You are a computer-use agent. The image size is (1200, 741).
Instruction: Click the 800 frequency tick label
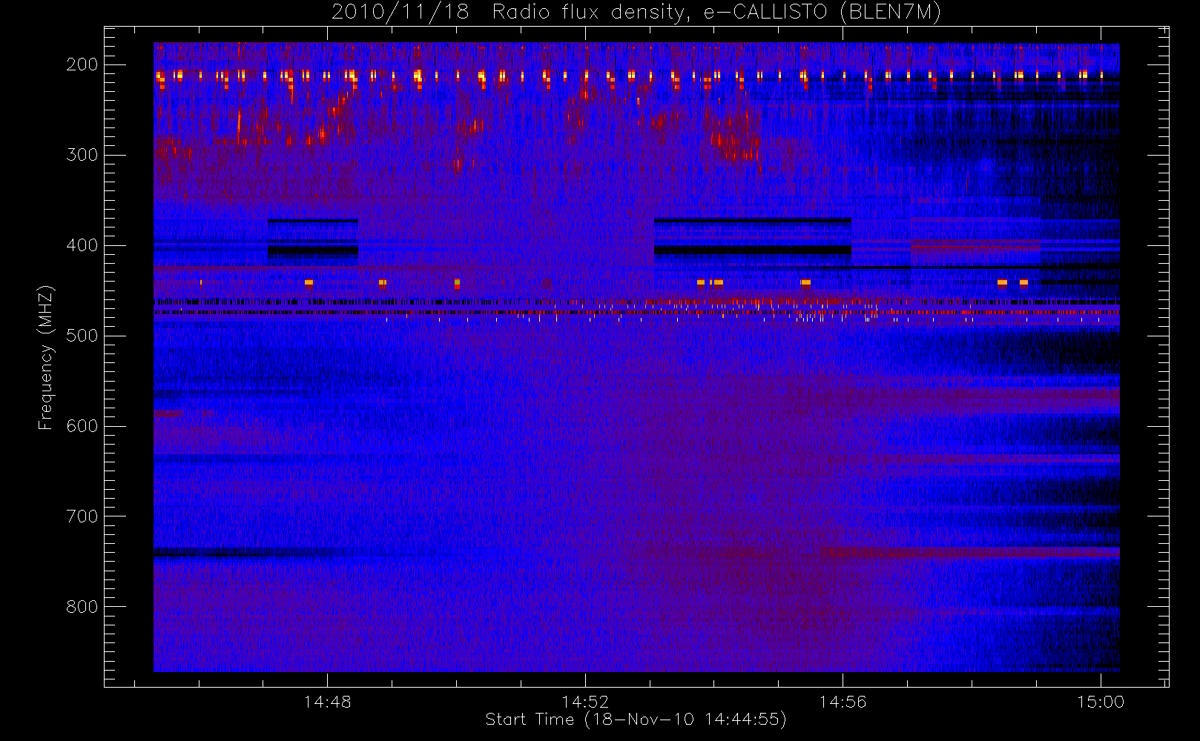(x=82, y=607)
